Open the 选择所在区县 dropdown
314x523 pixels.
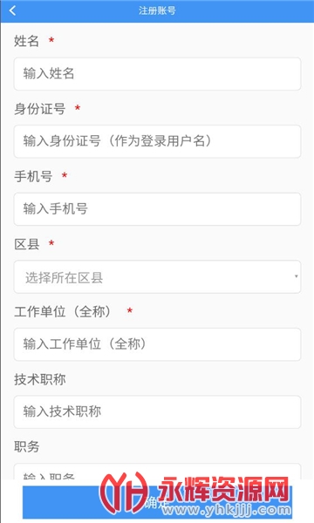157,277
